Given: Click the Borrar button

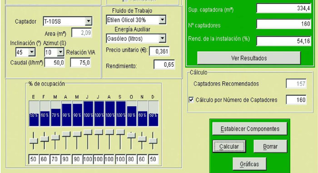Looking at the screenshot, I should tap(270, 146).
